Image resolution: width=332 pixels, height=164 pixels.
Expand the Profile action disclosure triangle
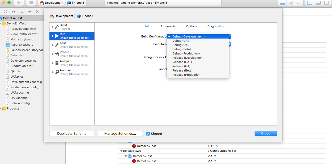click(53, 54)
